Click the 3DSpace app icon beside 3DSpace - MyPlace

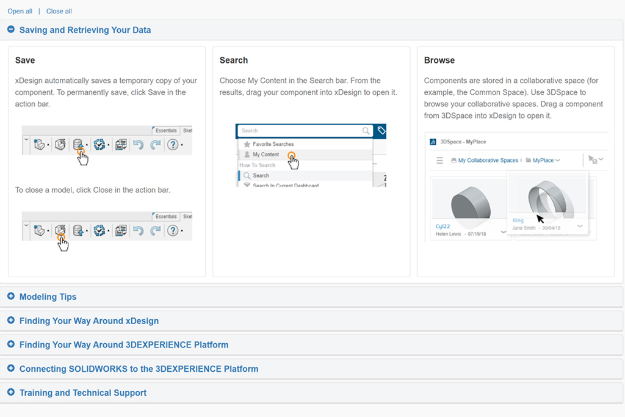[433, 142]
